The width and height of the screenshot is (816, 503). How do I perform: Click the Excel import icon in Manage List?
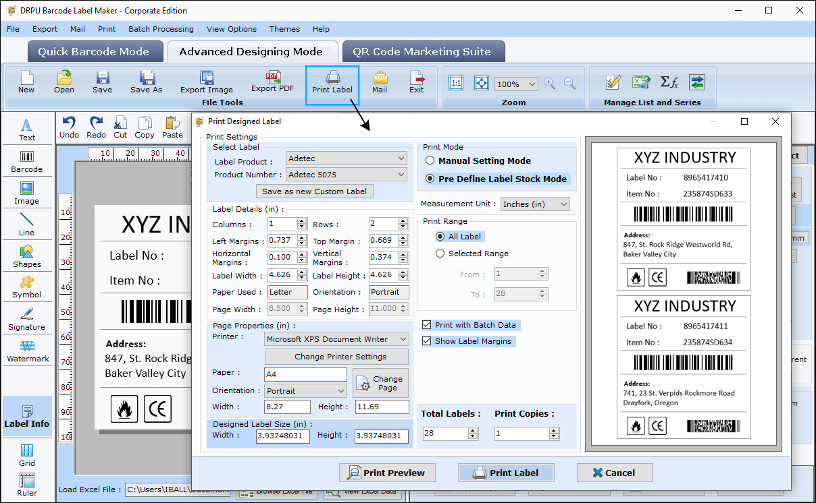tap(641, 82)
